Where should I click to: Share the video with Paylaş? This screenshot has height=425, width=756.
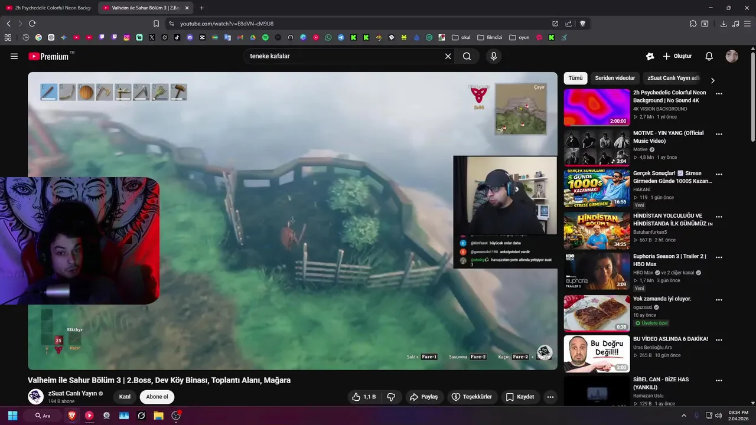(x=423, y=397)
